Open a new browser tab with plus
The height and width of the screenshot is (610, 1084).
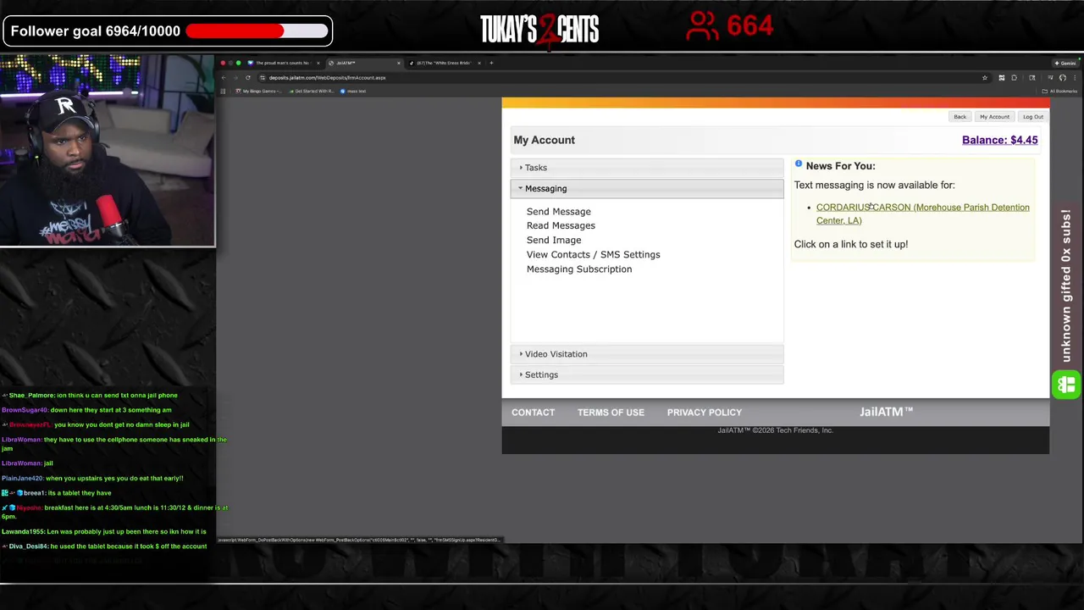coord(491,63)
